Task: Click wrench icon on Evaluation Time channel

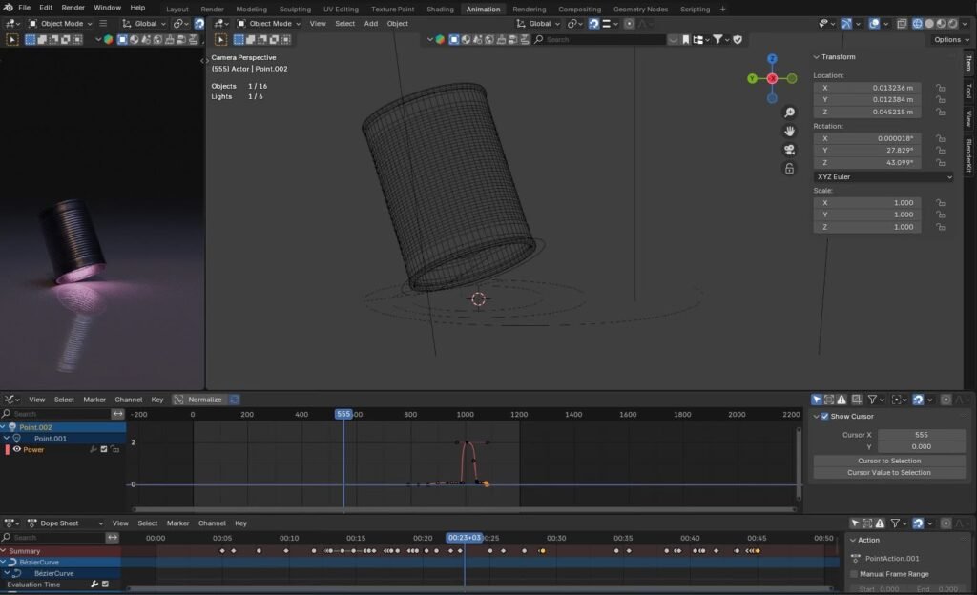Action: (94, 585)
